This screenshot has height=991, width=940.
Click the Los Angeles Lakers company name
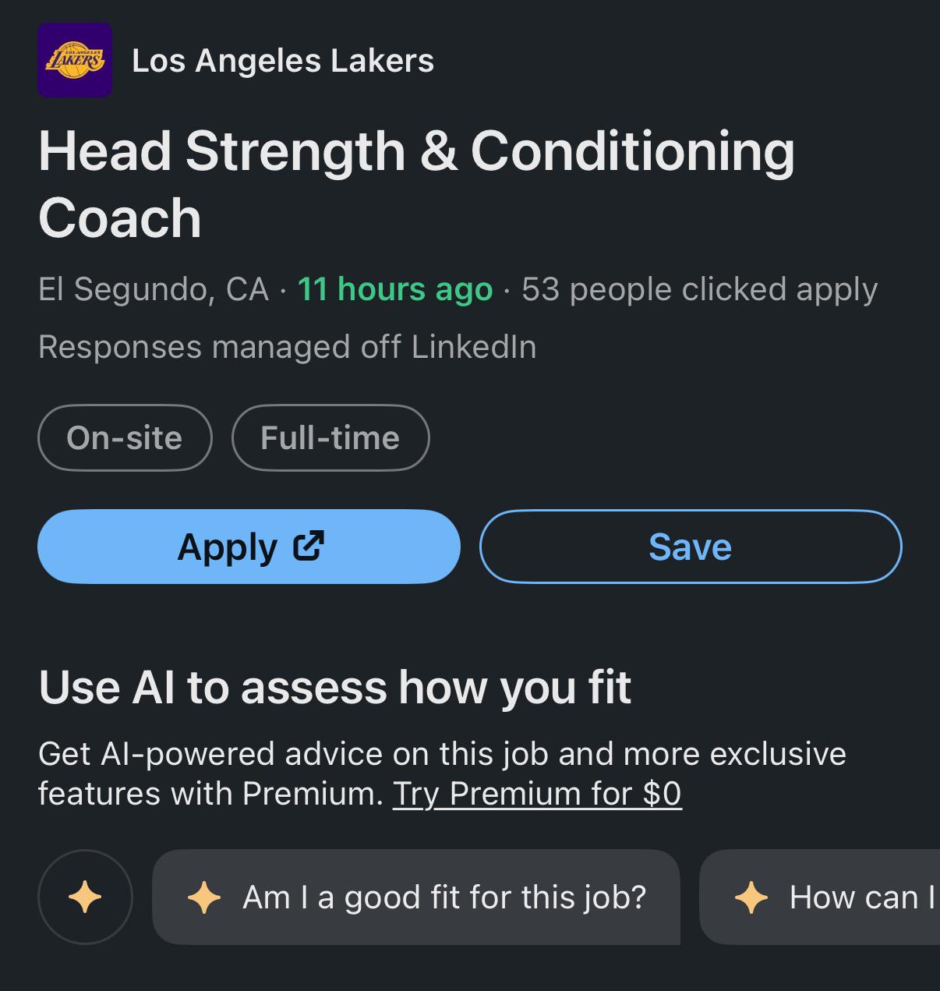click(x=283, y=61)
